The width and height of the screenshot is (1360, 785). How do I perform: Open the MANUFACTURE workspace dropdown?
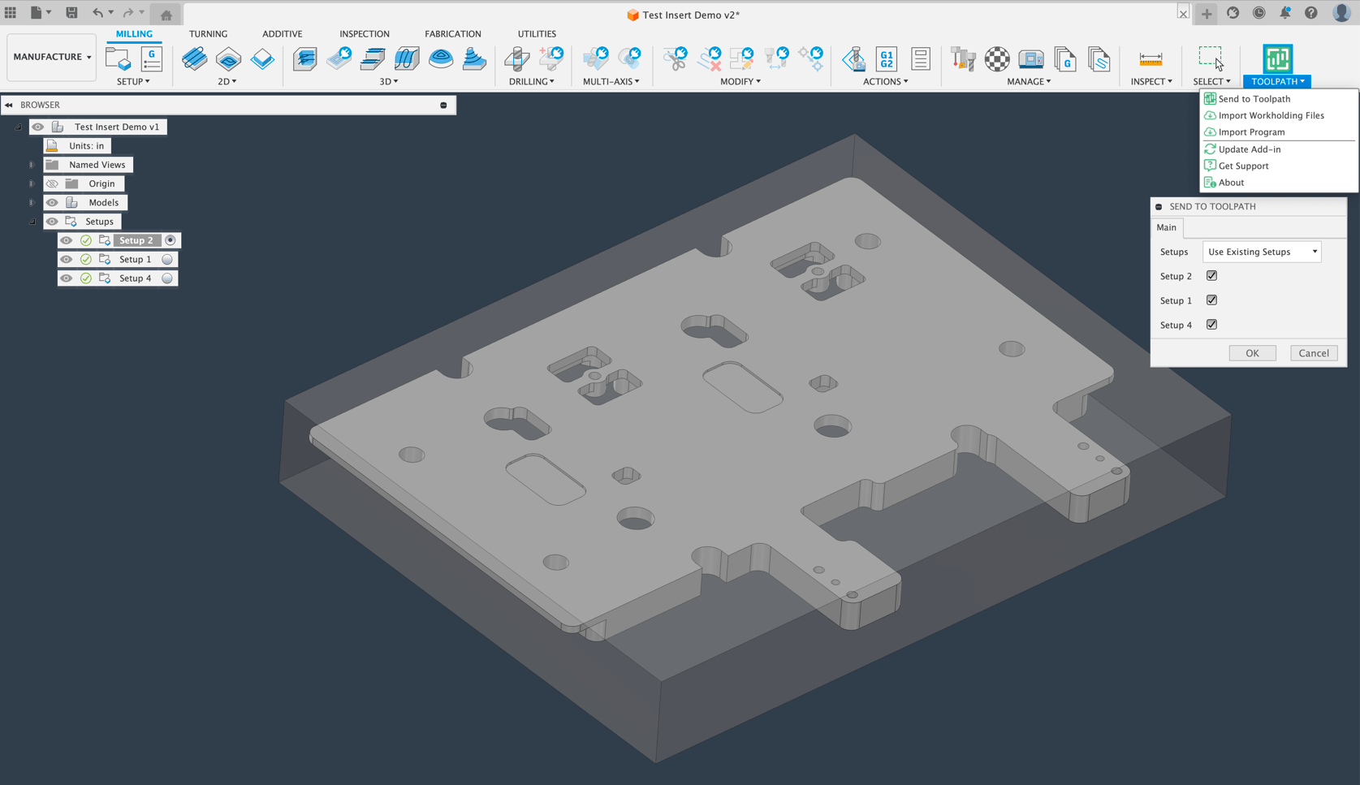52,57
